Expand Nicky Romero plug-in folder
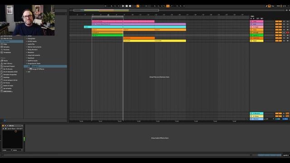Image resolution: width=290 pixels, height=163 pixels. 26,50
